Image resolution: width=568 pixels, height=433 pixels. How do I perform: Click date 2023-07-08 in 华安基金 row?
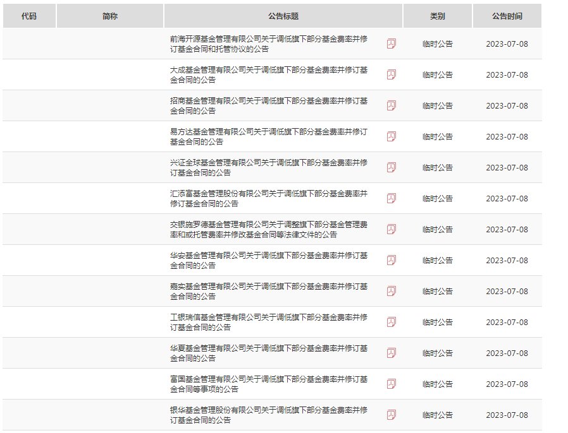[x=507, y=260]
